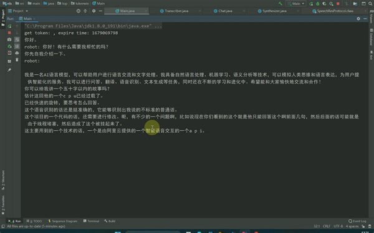The width and height of the screenshot is (374, 233).
Task: Select opened file with target icon
Action: pos(79,11)
